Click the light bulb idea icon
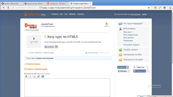The width and height of the screenshot is (173, 97). 45,37
